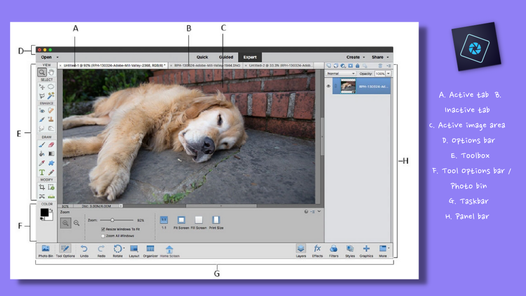The image size is (526, 296).
Task: Open the Normal blend mode dropdown
Action: [353, 73]
